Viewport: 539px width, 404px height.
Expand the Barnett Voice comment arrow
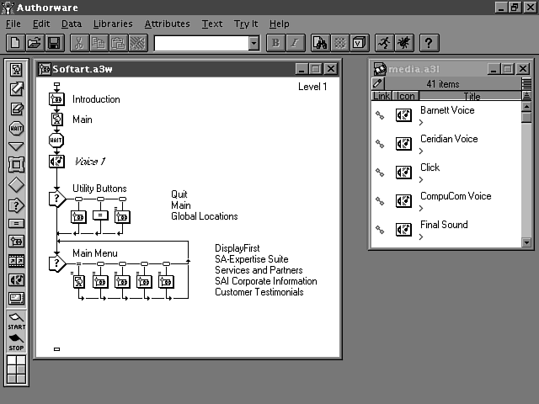click(421, 122)
